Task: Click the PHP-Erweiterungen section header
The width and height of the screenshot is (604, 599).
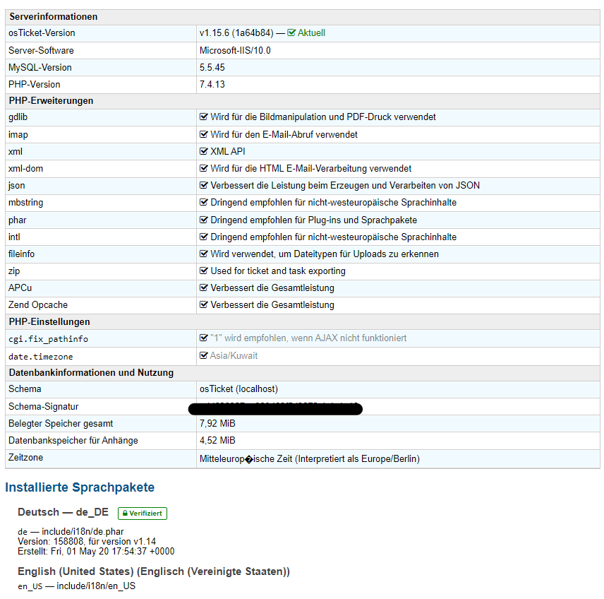Action: pos(51,100)
